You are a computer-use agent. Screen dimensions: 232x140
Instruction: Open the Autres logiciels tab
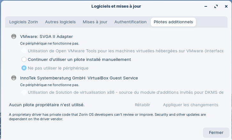(x=60, y=22)
